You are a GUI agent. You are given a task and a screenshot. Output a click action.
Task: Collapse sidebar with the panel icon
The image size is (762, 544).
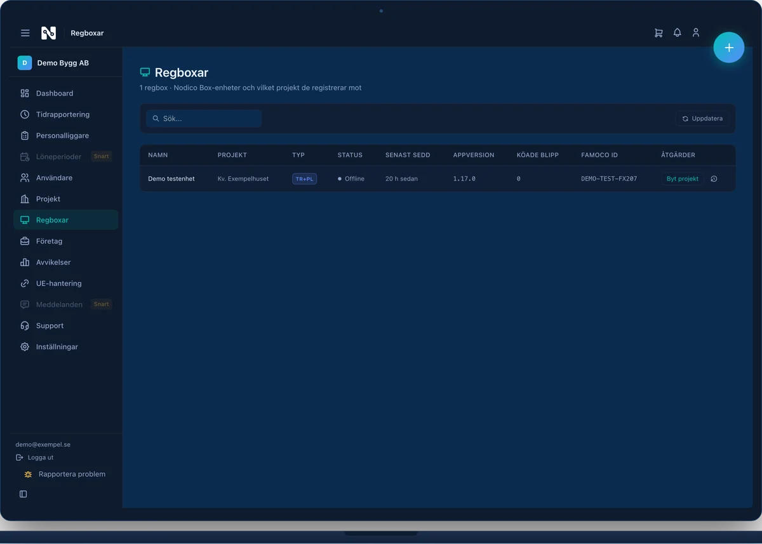[23, 494]
